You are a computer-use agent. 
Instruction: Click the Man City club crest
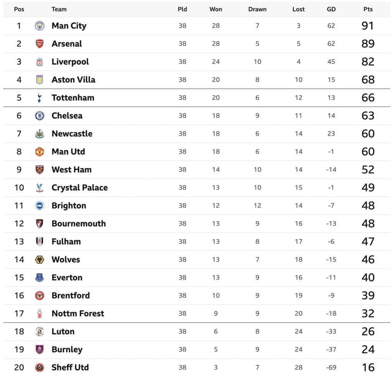coord(39,26)
